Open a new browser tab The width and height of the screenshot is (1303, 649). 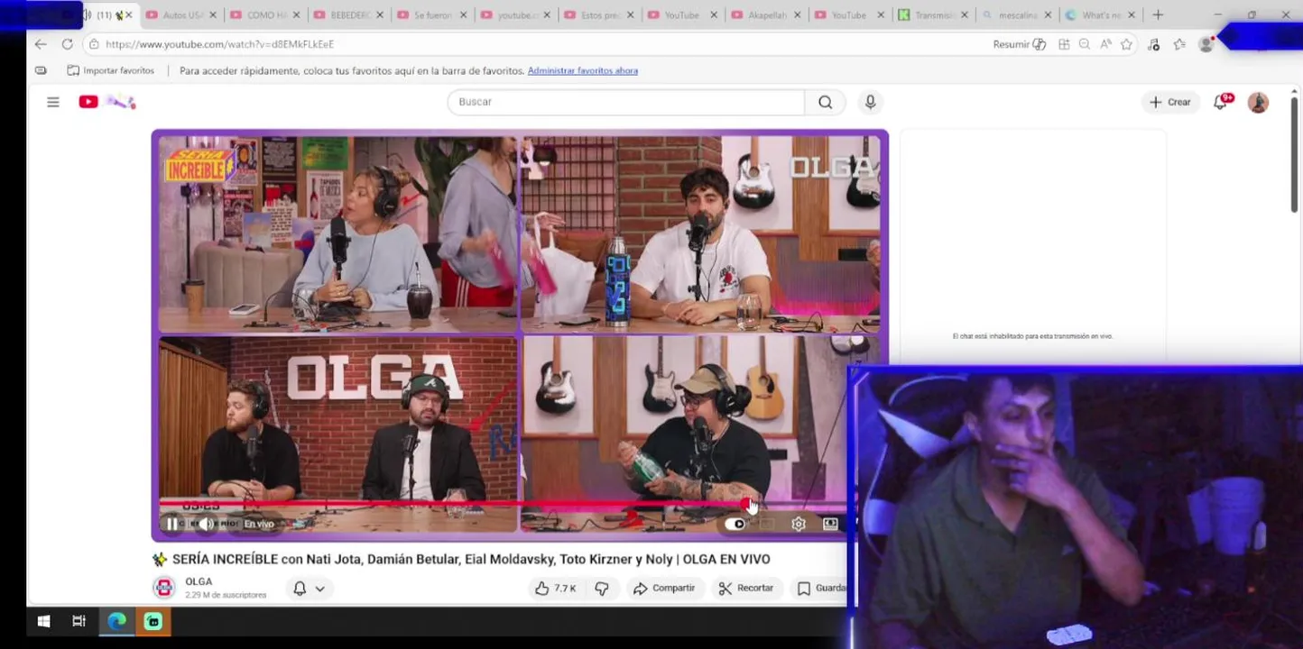tap(1158, 15)
